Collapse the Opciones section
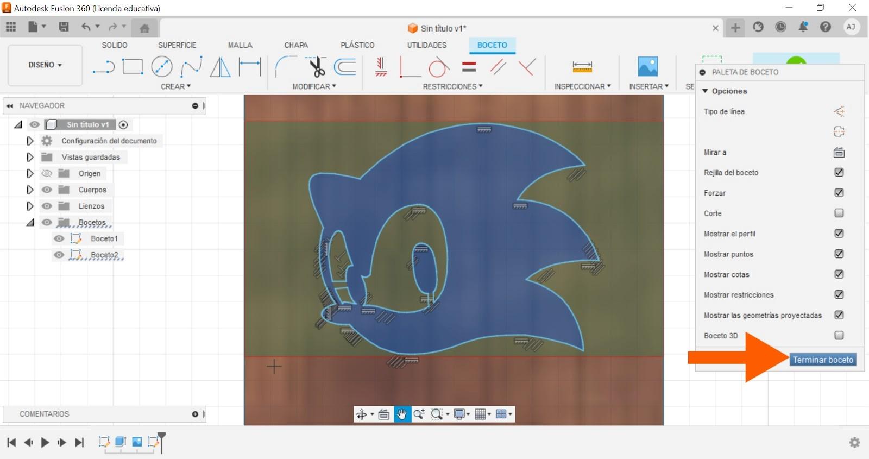 point(705,91)
